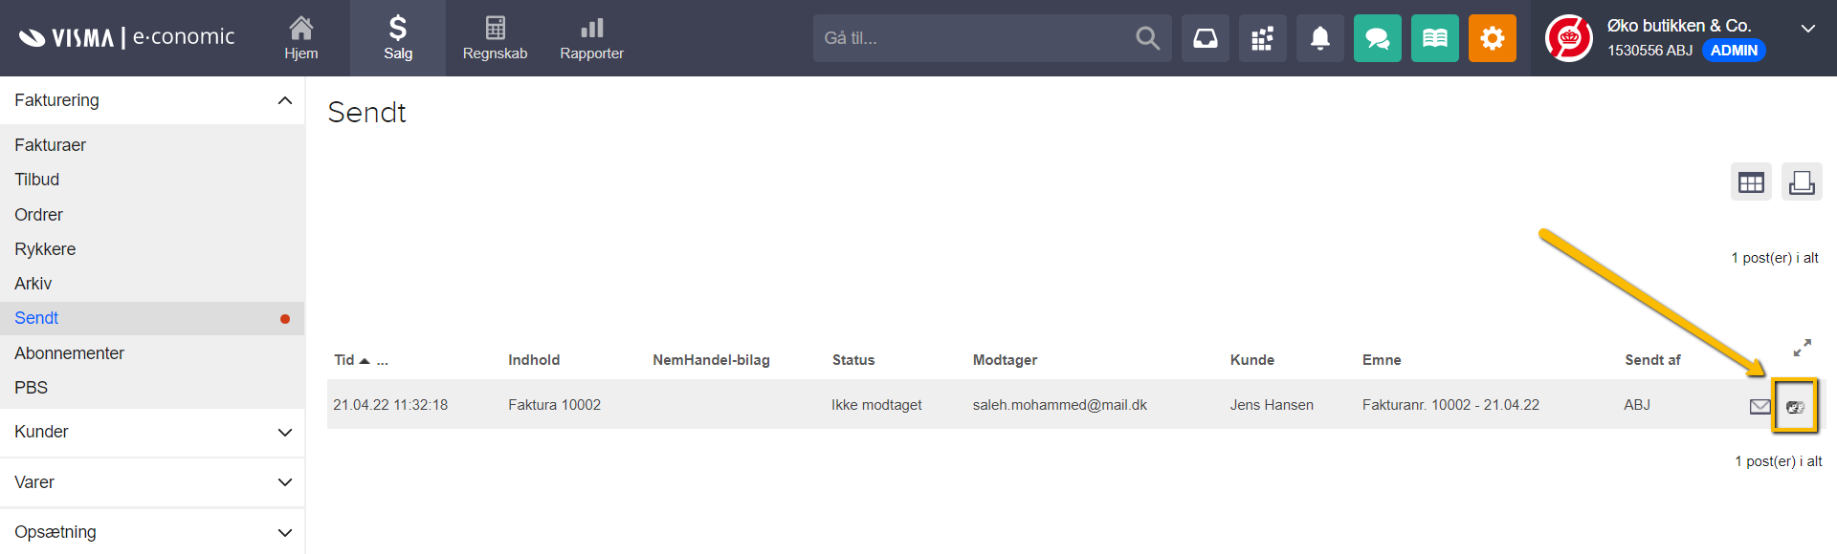The width and height of the screenshot is (1837, 554).
Task: Open the Rapporter tab
Action: point(591,38)
